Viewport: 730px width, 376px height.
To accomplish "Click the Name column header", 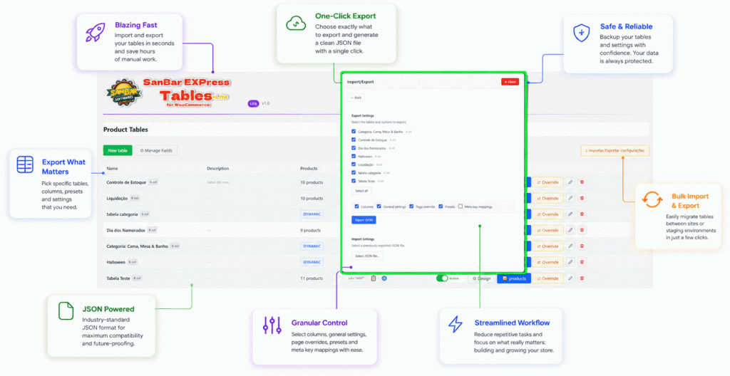I will 112,169.
